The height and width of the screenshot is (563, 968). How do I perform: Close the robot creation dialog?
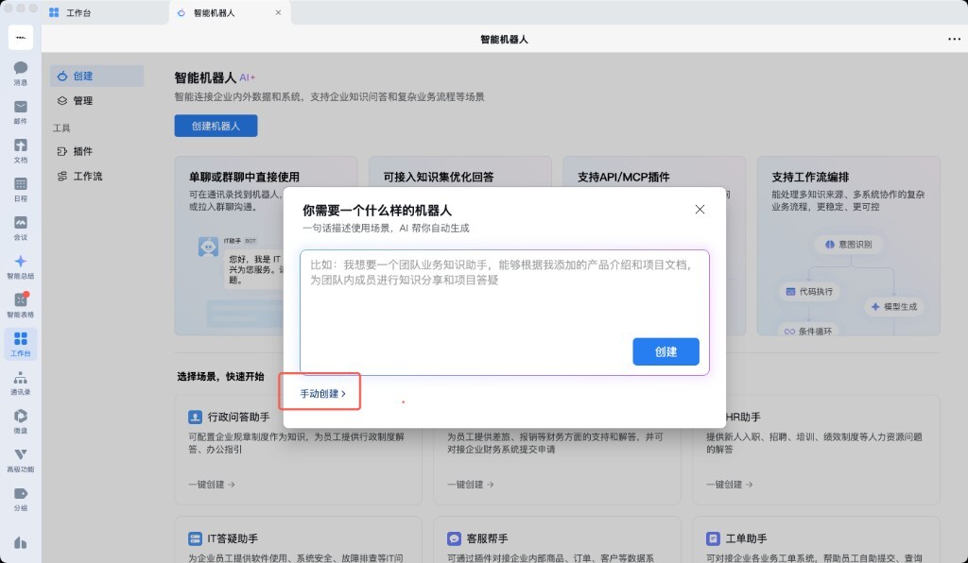point(700,210)
